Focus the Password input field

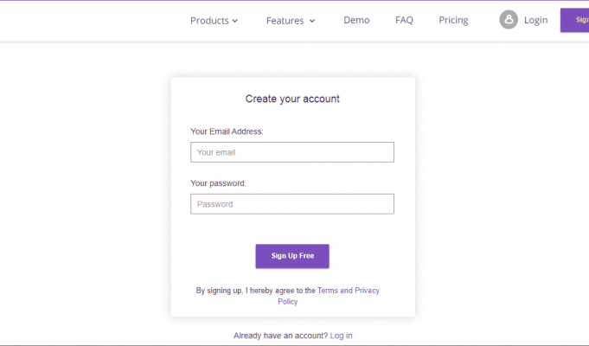pyautogui.click(x=292, y=204)
